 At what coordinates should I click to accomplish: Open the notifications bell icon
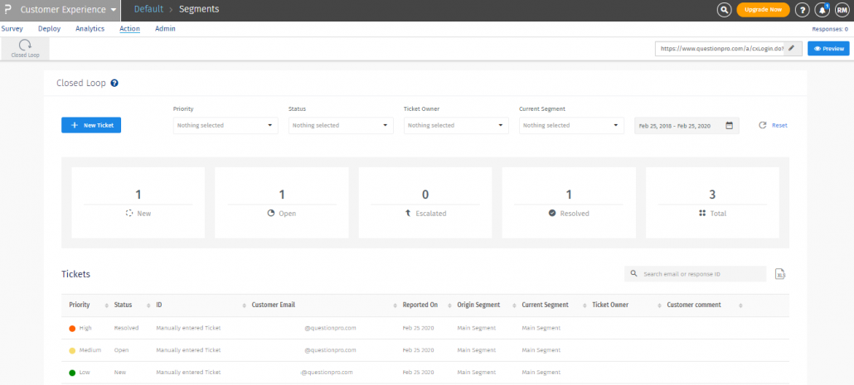point(822,10)
